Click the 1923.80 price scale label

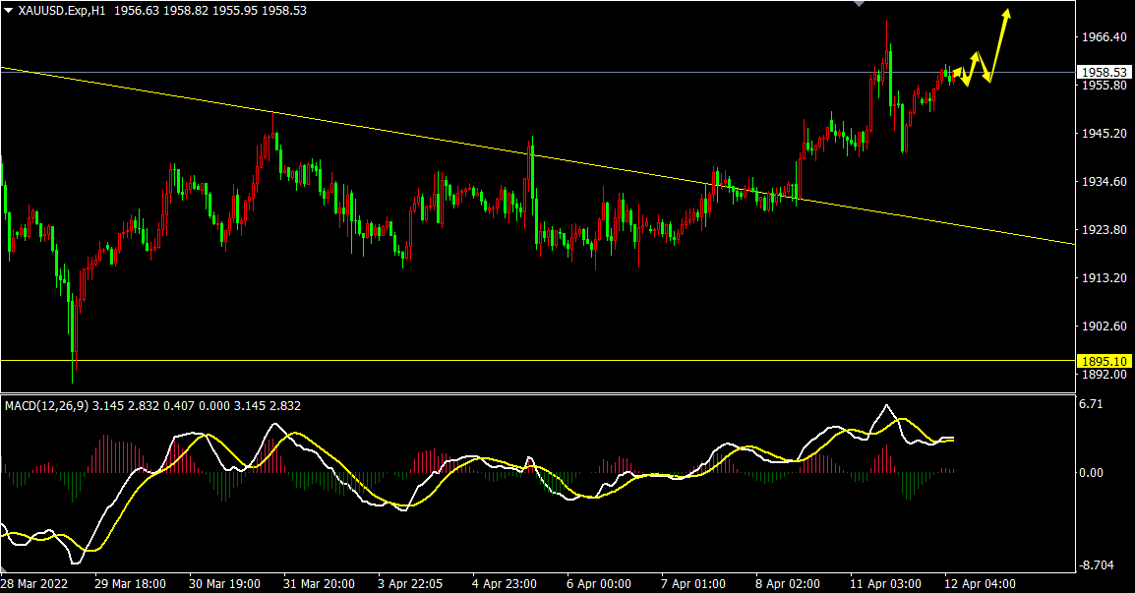[x=1103, y=230]
